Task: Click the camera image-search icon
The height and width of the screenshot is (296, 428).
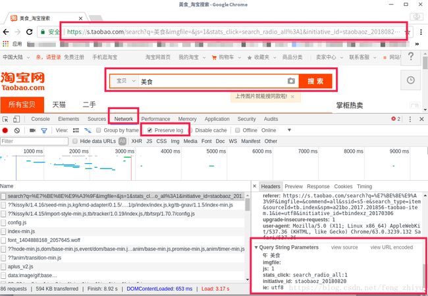Action: pyautogui.click(x=291, y=81)
